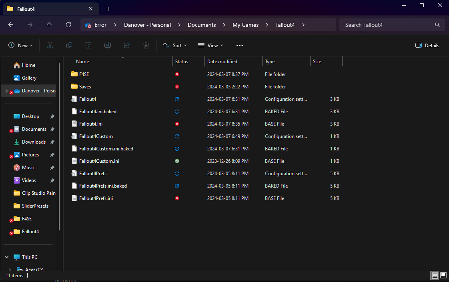The image size is (449, 282).
Task: Click the Cut scissors icon
Action: click(50, 45)
